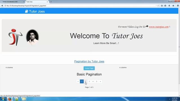Click the Basic Pagination heading
This screenshot has height=101, width=180.
[x=89, y=74]
